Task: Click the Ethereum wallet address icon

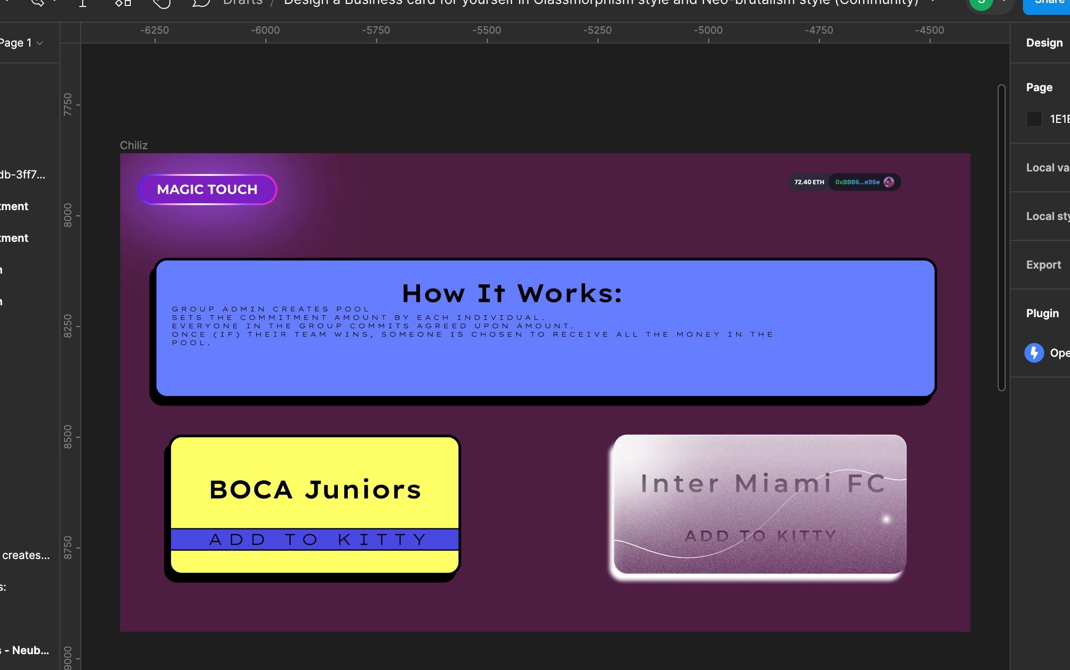Action: pos(889,182)
